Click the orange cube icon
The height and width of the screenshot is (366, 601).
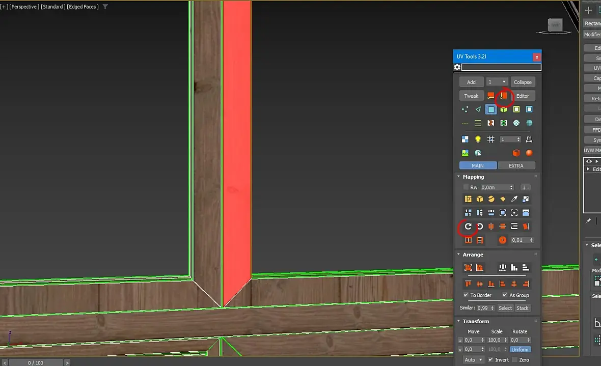tap(516, 153)
